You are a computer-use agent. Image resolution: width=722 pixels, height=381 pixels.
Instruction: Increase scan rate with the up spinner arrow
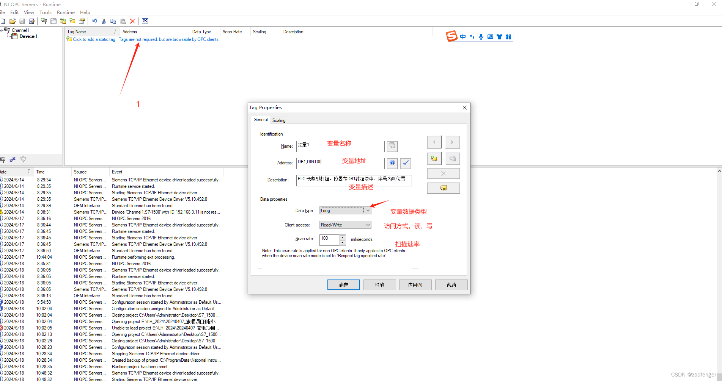pyautogui.click(x=342, y=237)
